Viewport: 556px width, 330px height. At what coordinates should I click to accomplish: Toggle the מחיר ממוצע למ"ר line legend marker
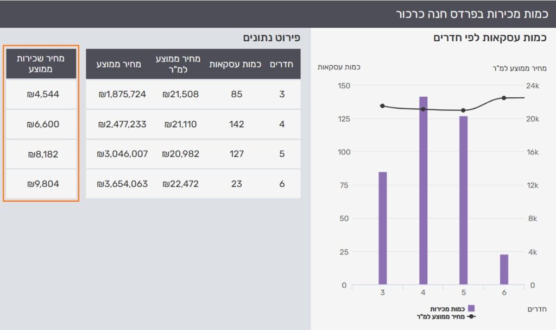[x=471, y=316]
